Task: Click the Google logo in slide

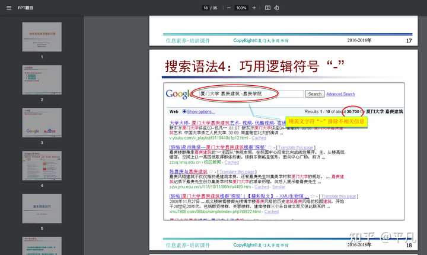Action: pyautogui.click(x=180, y=94)
